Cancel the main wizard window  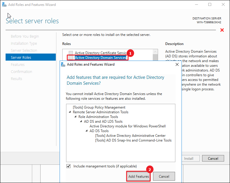tap(213, 158)
